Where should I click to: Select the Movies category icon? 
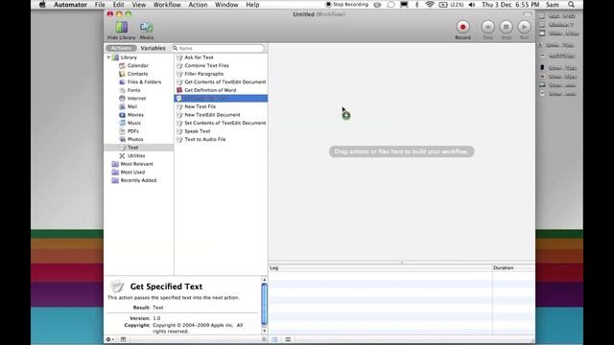122,115
